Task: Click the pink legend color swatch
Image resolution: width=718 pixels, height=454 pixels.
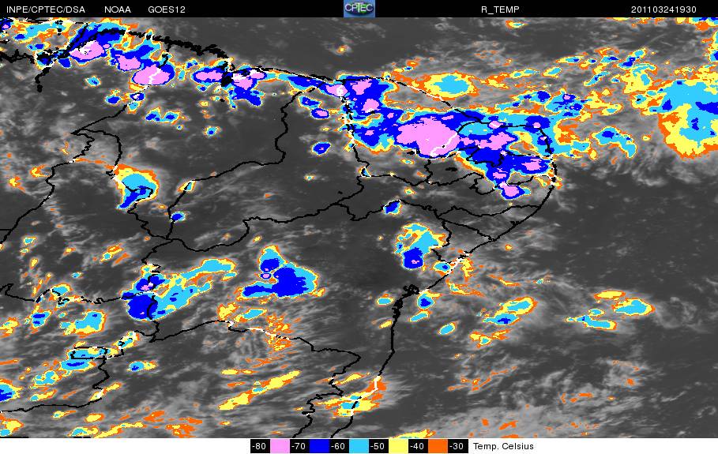Action: 280,446
